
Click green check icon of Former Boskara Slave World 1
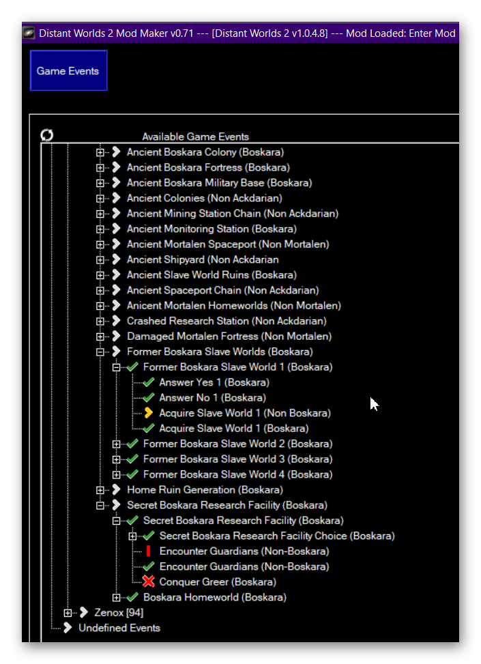coord(132,366)
